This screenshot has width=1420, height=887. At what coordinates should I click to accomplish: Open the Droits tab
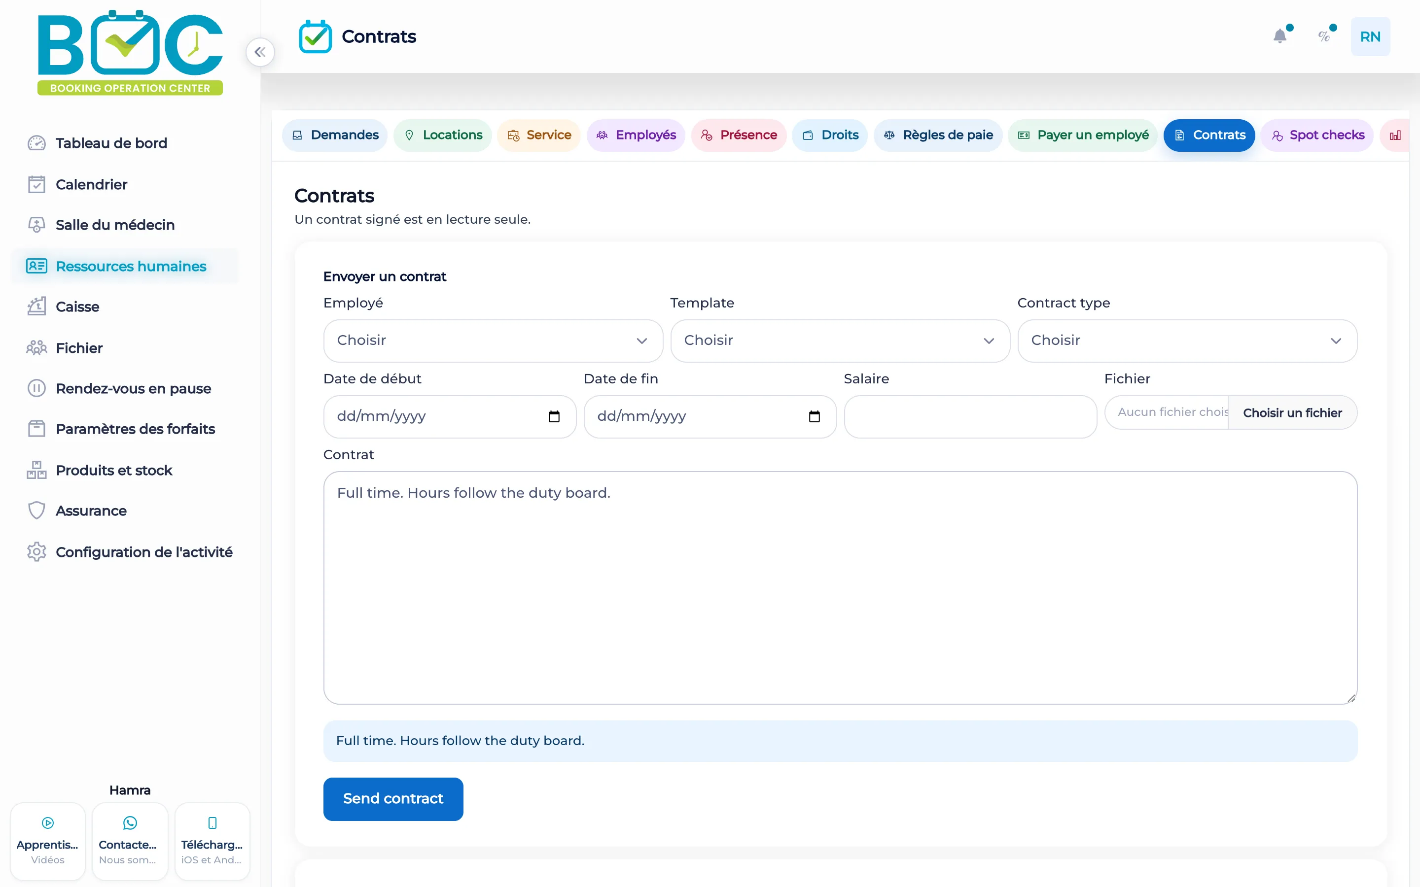tap(830, 136)
